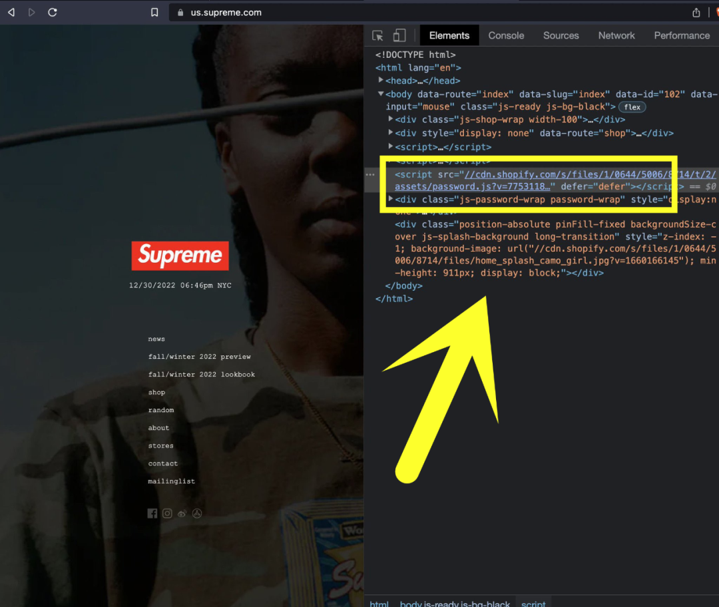Bookmark this page with the bookmark icon
The height and width of the screenshot is (607, 719).
click(154, 13)
